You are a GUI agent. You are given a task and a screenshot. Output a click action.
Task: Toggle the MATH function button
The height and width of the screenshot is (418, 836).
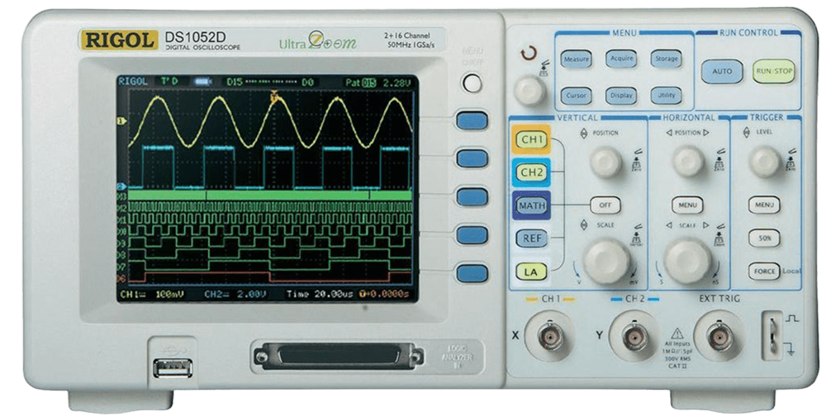point(532,206)
